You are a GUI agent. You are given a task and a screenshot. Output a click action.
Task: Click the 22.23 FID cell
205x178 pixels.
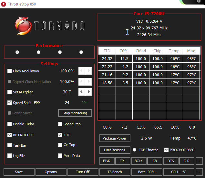(107, 67)
